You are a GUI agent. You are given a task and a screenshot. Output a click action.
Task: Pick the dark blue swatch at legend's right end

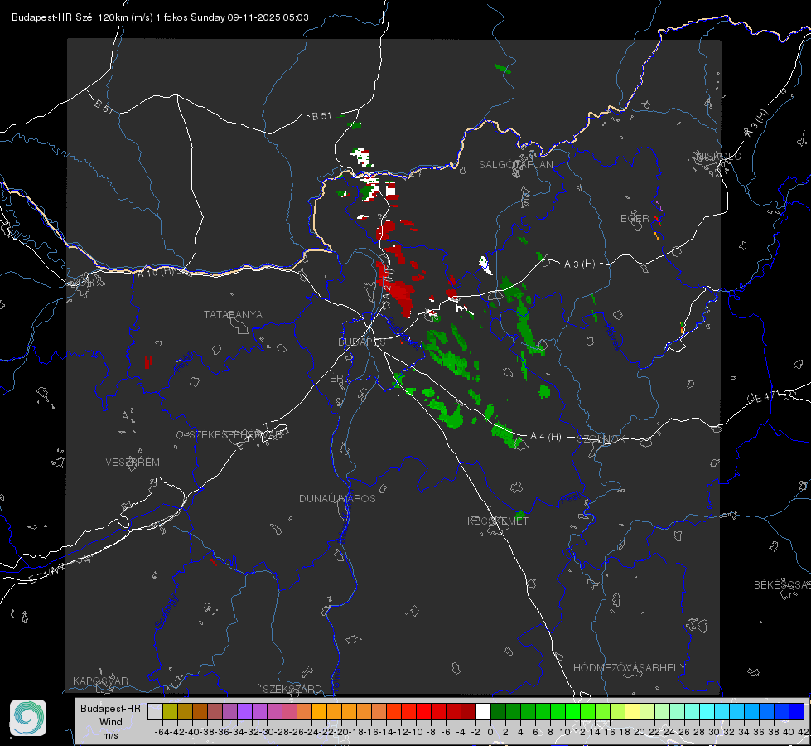point(797,711)
